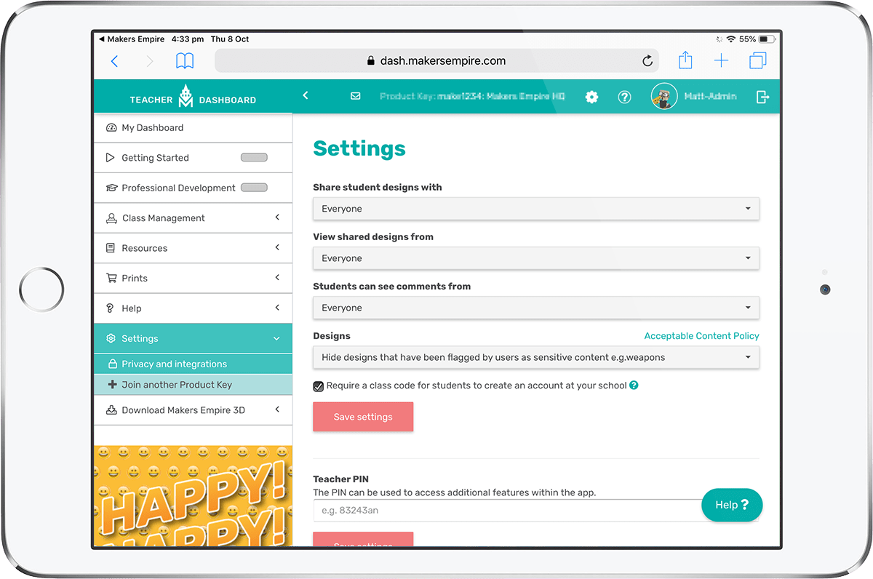Tap the Safari back arrow

coord(114,62)
